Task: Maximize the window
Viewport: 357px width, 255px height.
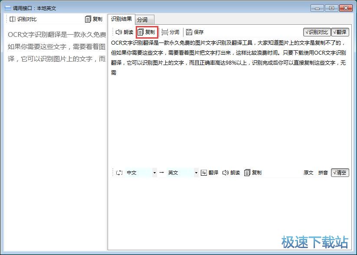Action: tap(331, 8)
